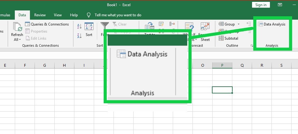
Task: Open Ribbon Display Options icon
Action: [280, 5]
